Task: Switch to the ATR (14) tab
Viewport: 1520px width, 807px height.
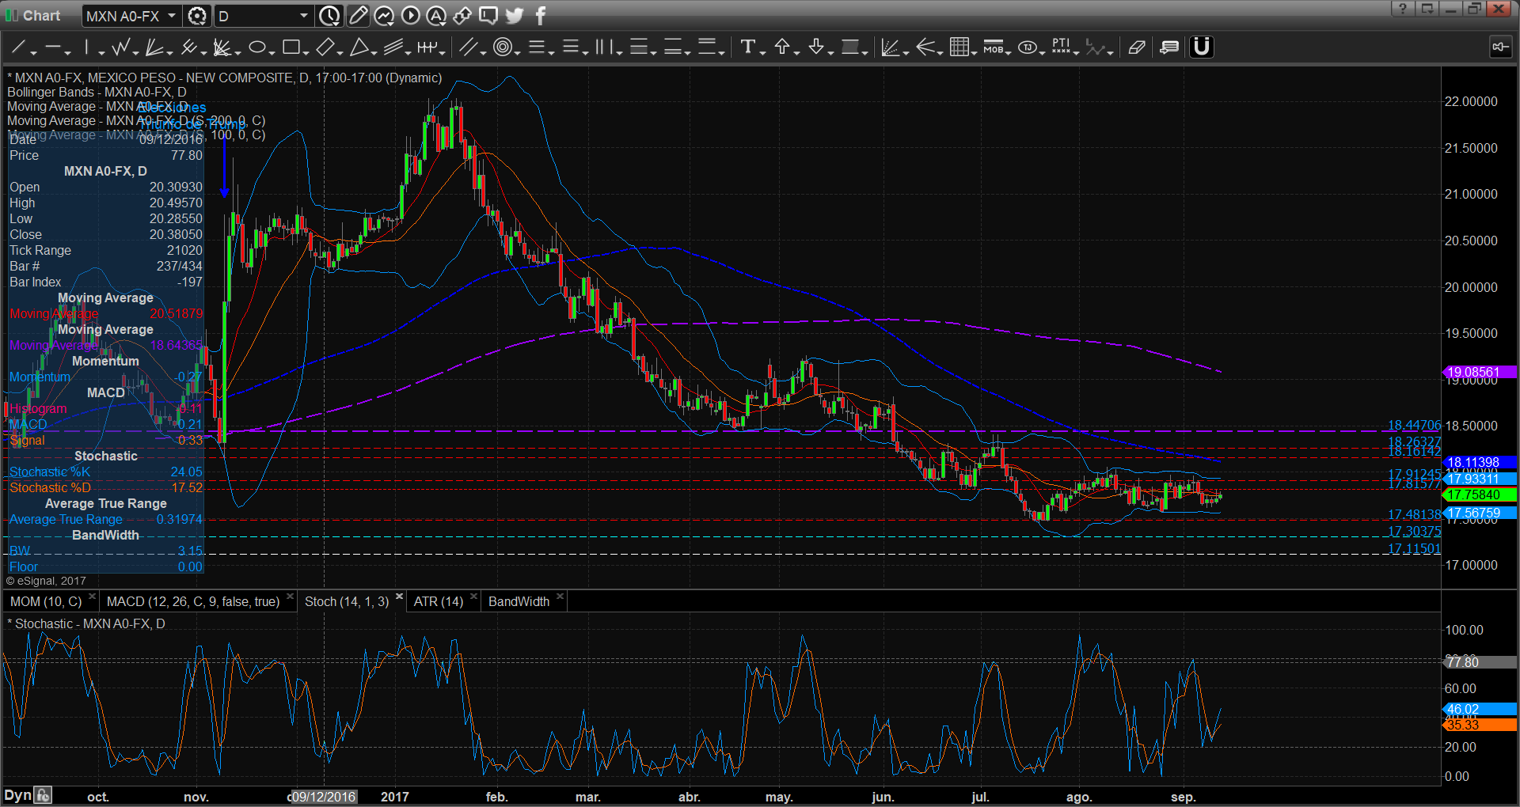Action: [439, 601]
